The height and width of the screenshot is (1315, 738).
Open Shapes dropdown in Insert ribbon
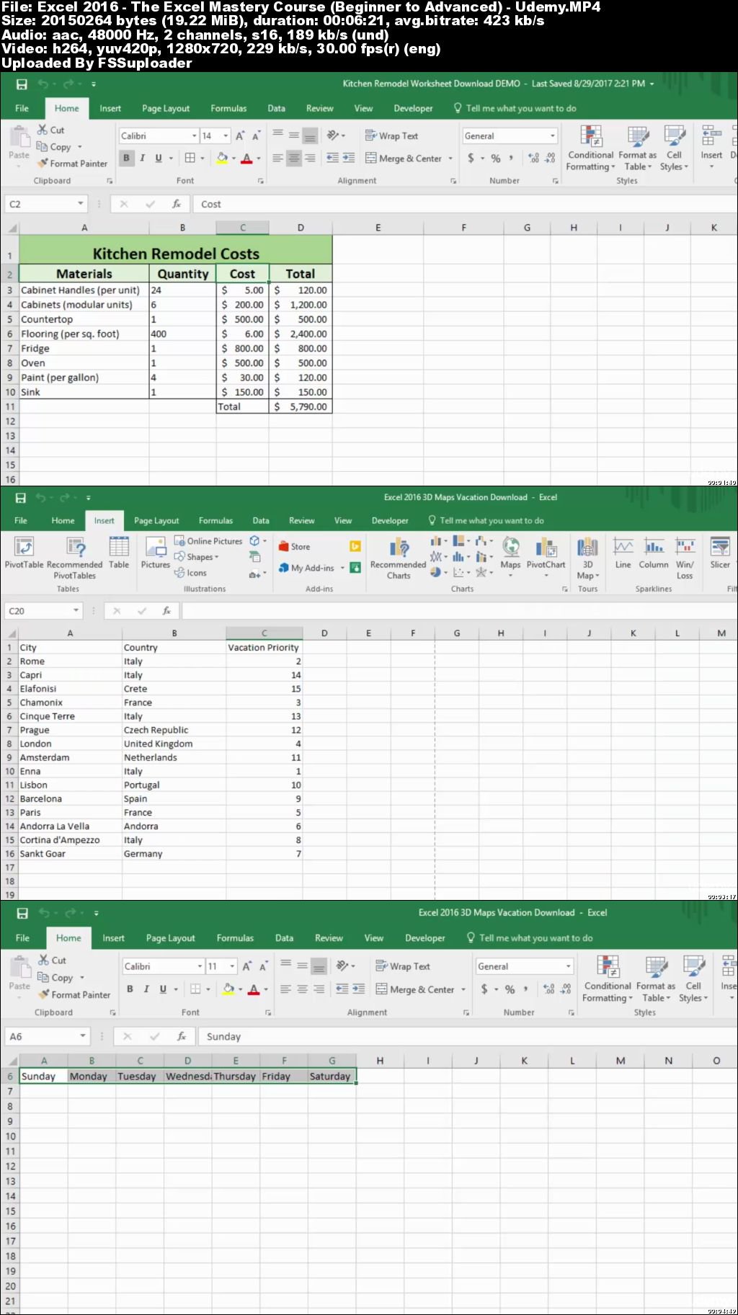coord(197,557)
